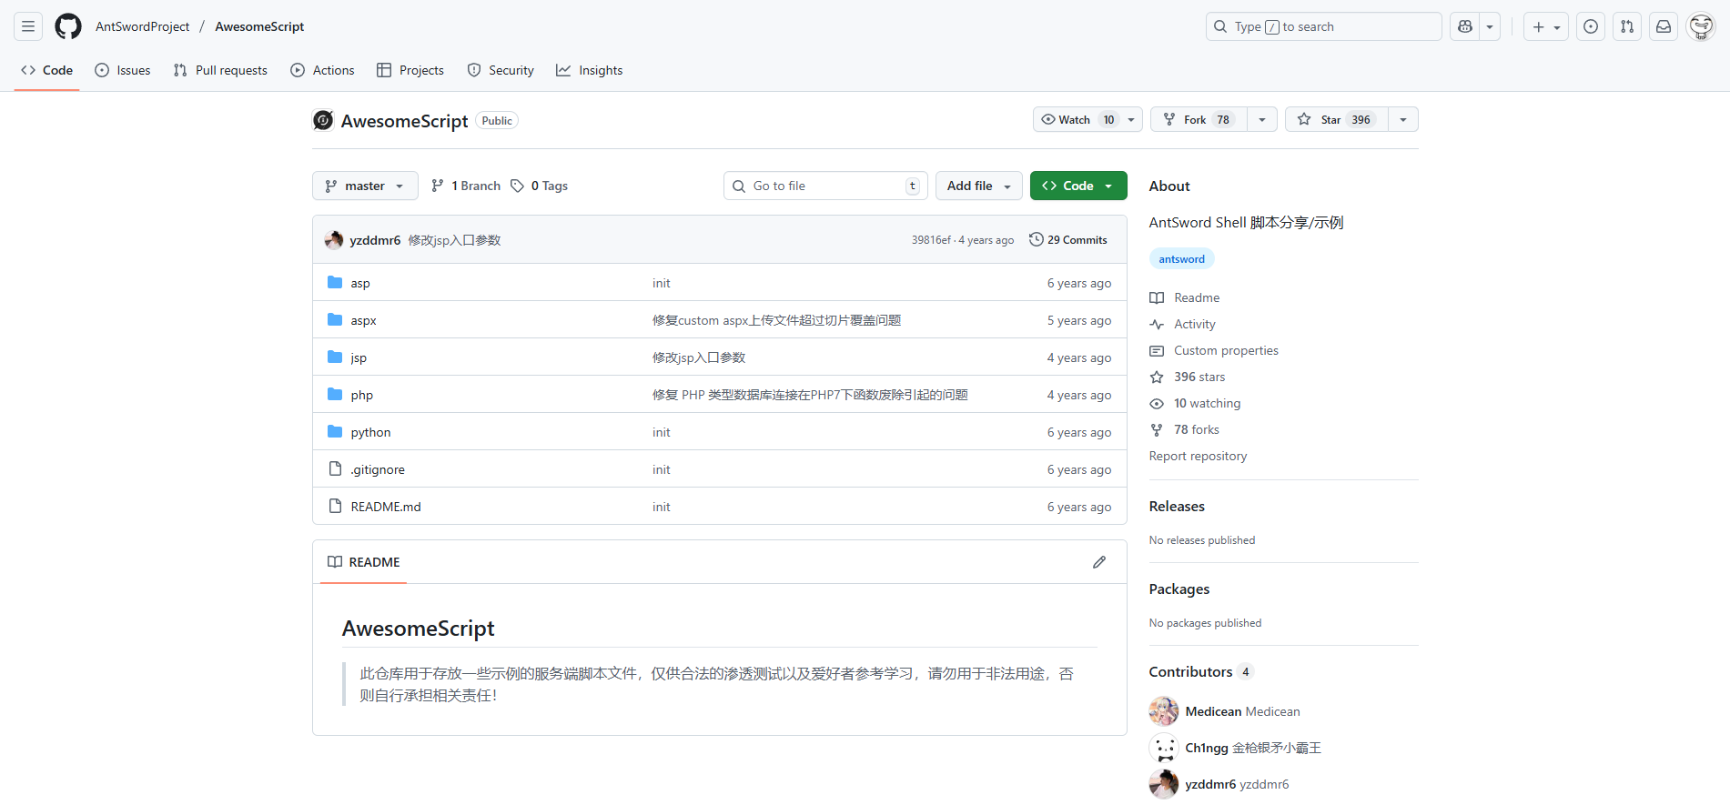The width and height of the screenshot is (1730, 805).
Task: Expand the green Code dropdown
Action: 1078,186
